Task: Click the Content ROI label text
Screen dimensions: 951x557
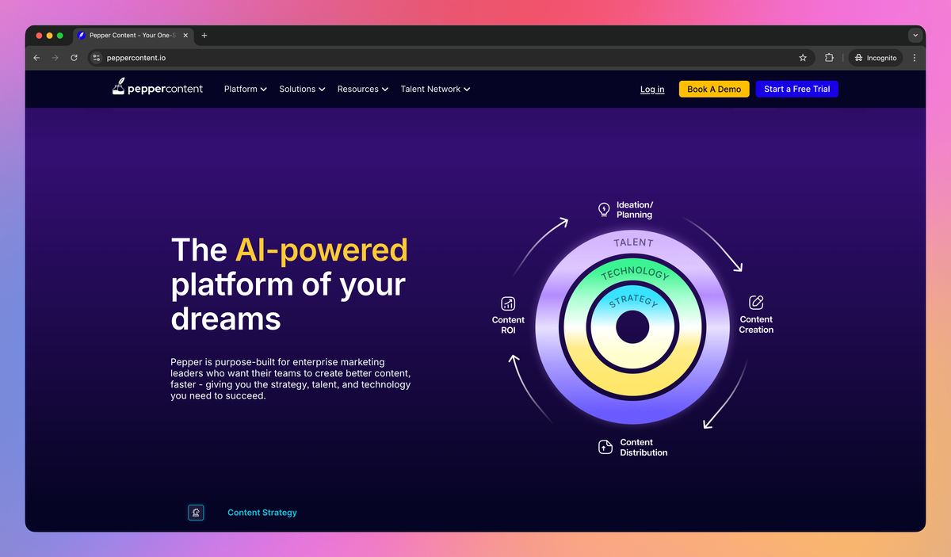Action: click(x=508, y=325)
